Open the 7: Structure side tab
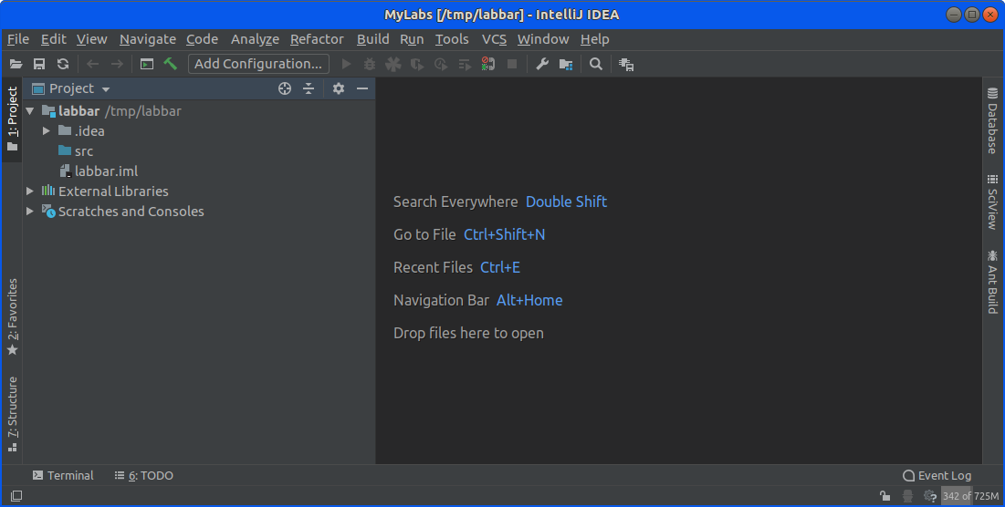Screen dimensions: 1005x507 coord(12,414)
